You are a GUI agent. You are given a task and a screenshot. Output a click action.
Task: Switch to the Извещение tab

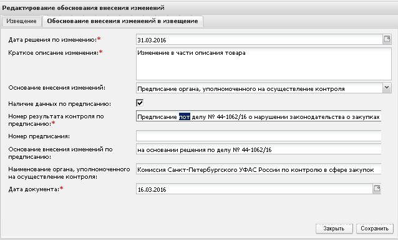(21, 21)
